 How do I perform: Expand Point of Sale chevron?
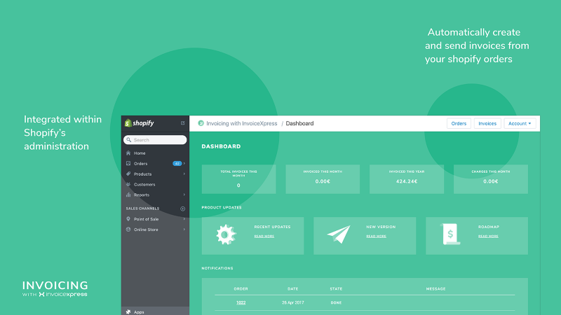coord(184,219)
